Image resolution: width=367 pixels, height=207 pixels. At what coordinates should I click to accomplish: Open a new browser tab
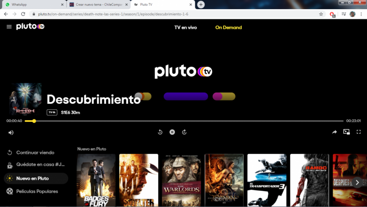tap(201, 4)
